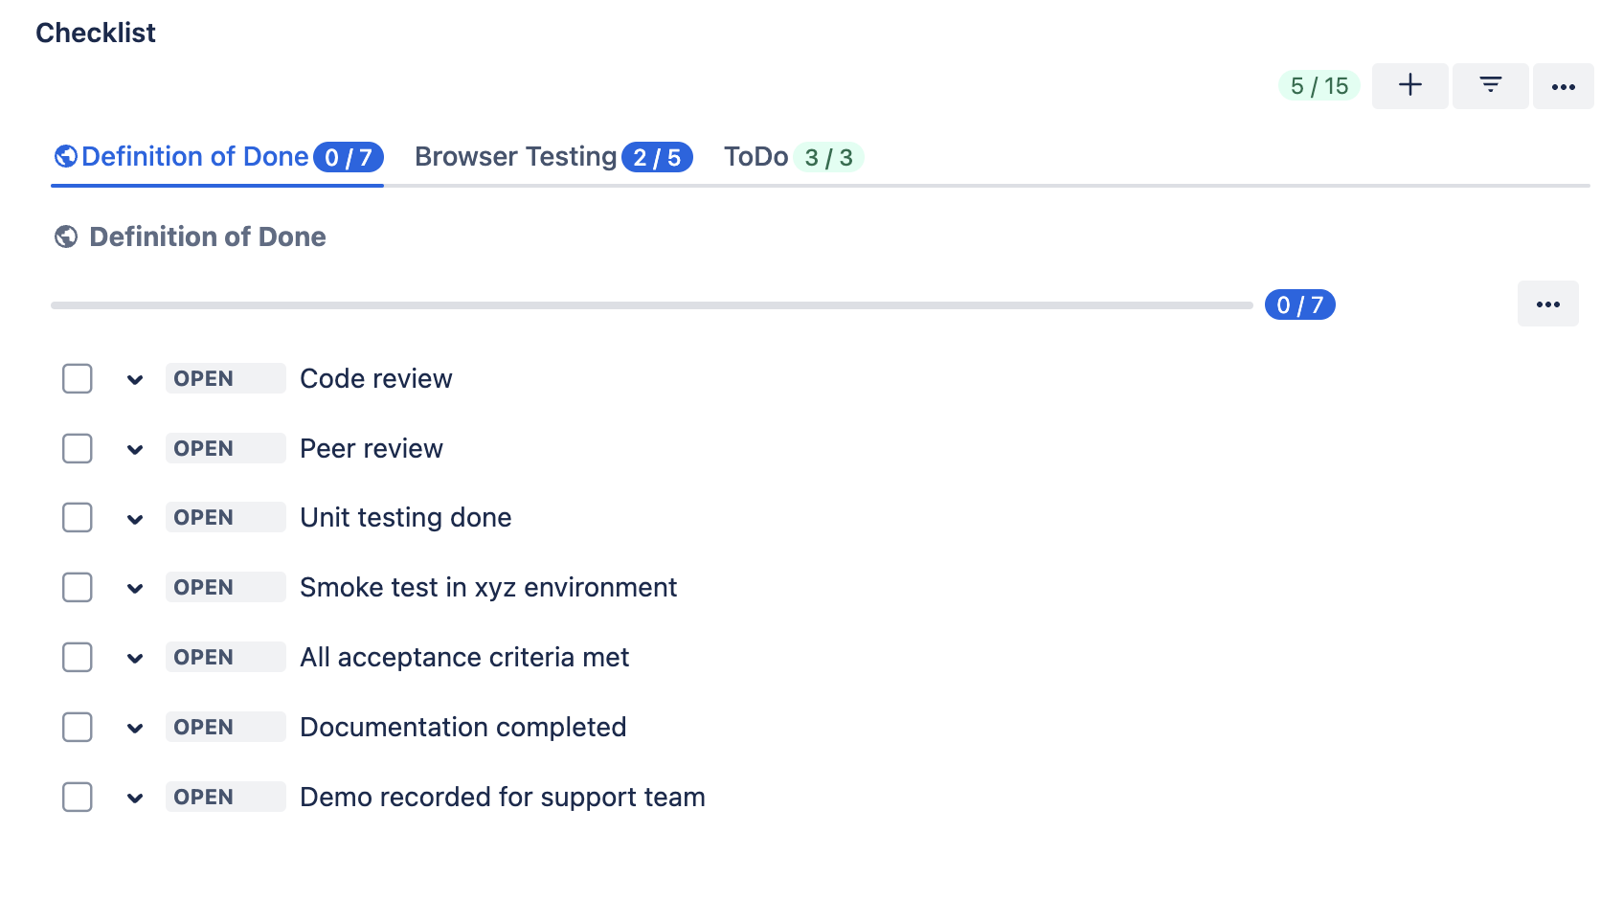This screenshot has height=900, width=1623.
Task: Expand chevron for Smoke test item
Action: 135,589
